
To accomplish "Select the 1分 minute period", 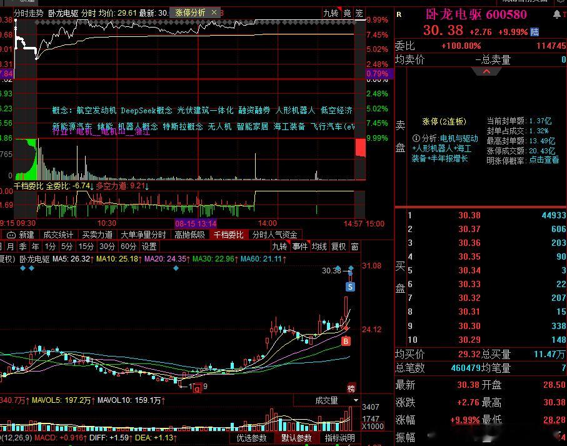I will pyautogui.click(x=50, y=246).
